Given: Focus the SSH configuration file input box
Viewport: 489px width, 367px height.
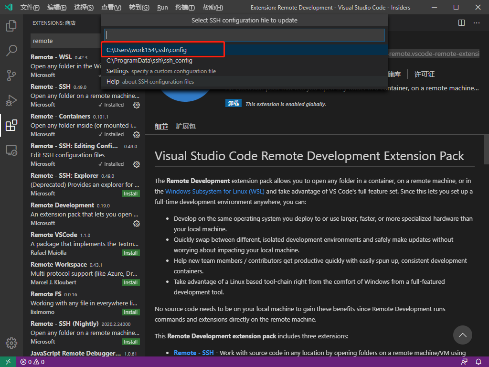Looking at the screenshot, I should (244, 35).
